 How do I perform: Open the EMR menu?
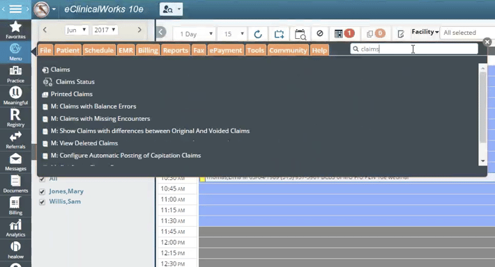pos(125,50)
